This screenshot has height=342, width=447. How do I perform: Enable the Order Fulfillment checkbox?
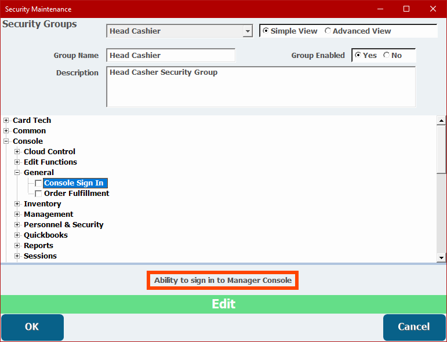39,194
